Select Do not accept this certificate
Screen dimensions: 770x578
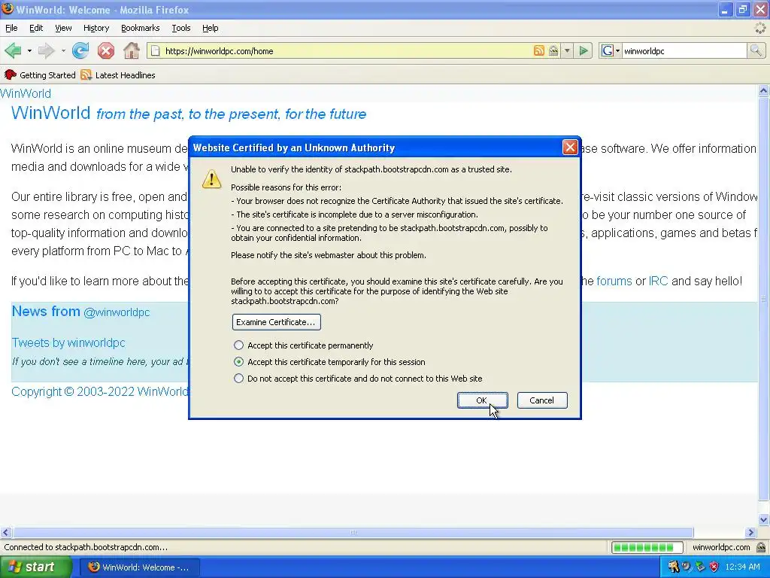(x=359, y=379)
